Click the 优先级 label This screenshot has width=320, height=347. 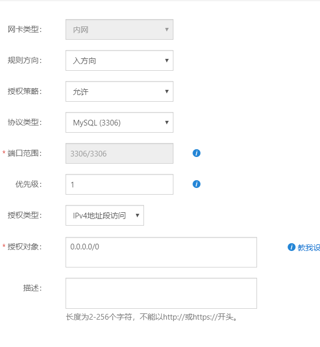28,184
